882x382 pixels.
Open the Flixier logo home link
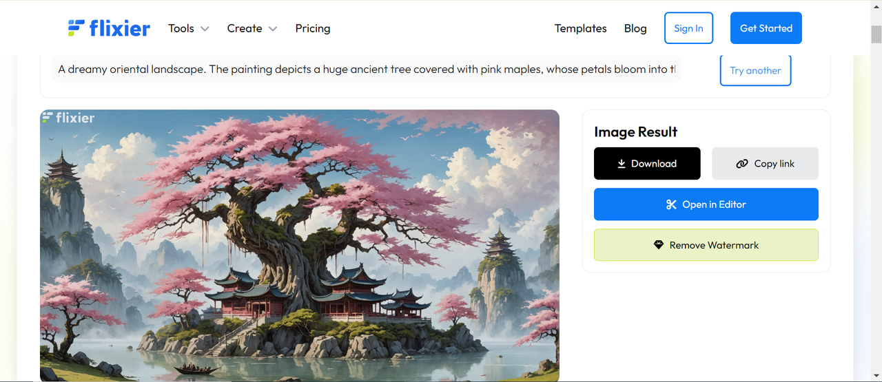point(109,28)
